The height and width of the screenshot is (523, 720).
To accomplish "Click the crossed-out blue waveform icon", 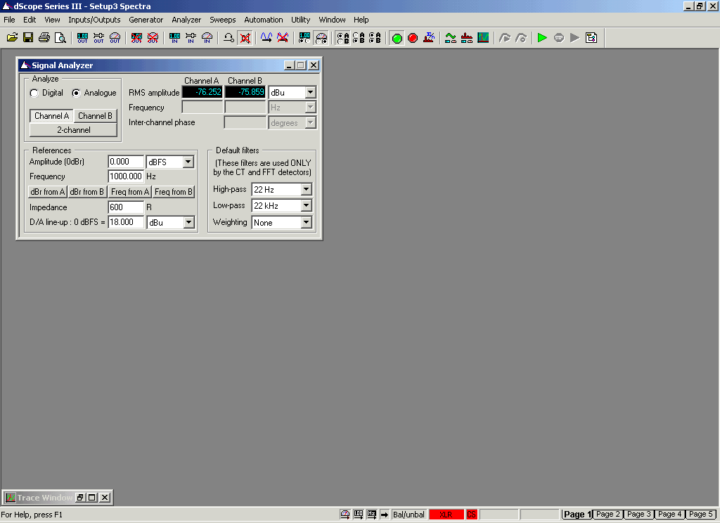I will (x=283, y=38).
